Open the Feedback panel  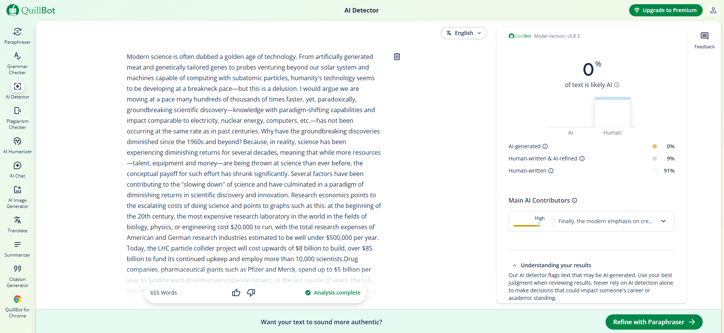pos(704,39)
